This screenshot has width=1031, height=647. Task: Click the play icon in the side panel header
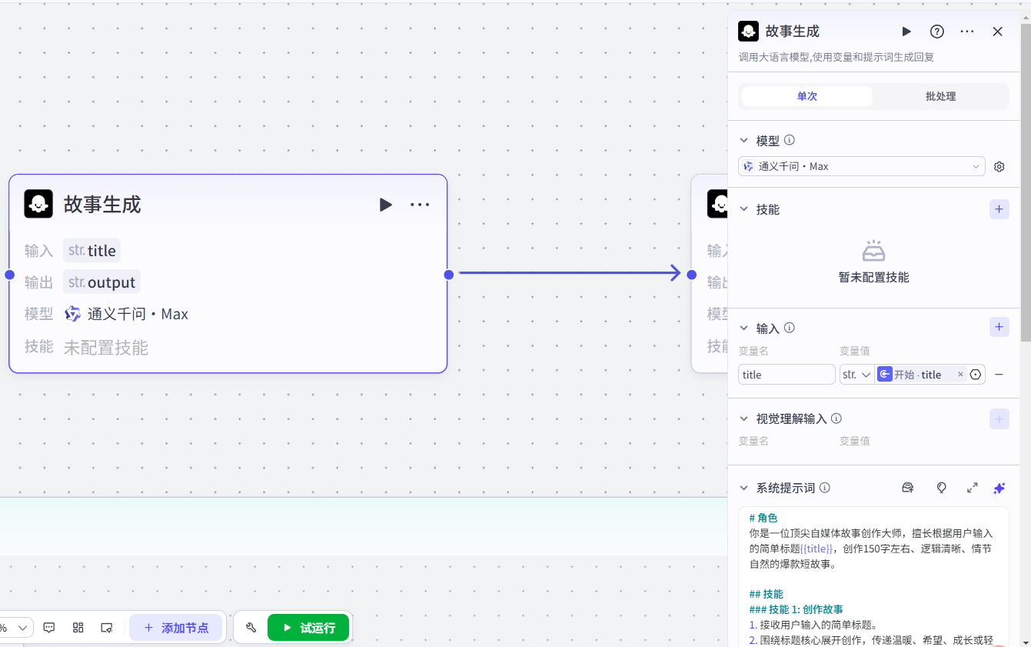(x=906, y=32)
